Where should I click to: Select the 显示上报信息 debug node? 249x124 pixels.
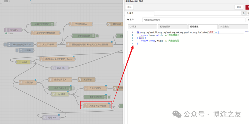pos(60,88)
